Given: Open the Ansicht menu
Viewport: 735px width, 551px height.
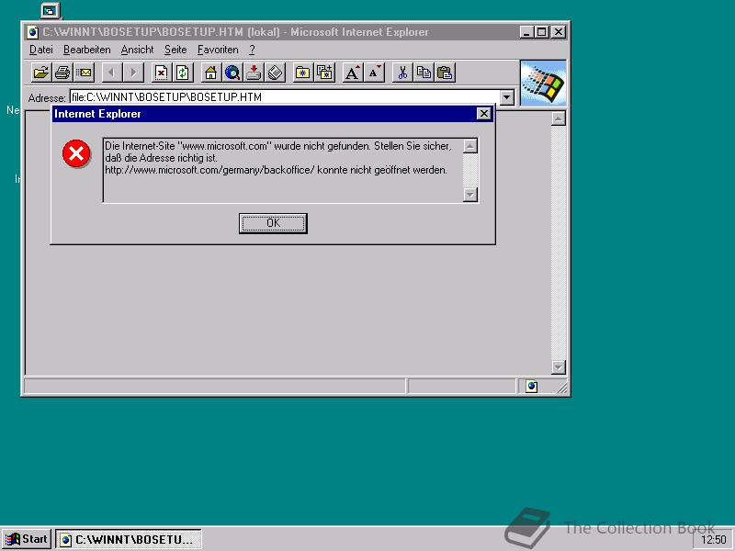Looking at the screenshot, I should coord(137,50).
